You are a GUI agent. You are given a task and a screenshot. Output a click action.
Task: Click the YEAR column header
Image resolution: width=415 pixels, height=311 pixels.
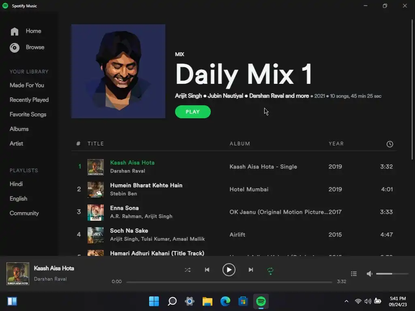336,144
